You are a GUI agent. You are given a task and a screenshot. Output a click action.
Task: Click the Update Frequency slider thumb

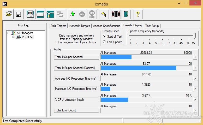[x=194, y=36]
